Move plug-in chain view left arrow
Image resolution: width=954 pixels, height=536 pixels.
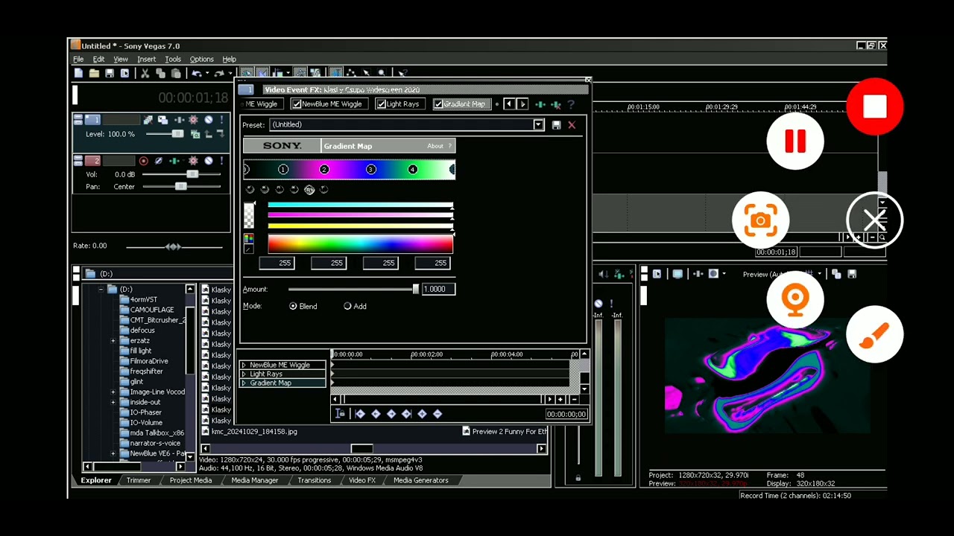(509, 104)
